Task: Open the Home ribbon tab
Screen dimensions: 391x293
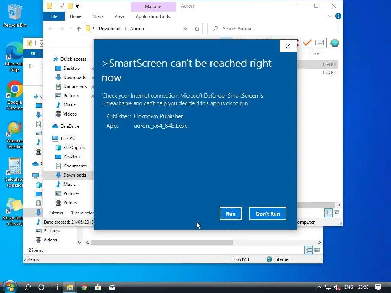Action: pyautogui.click(x=76, y=16)
